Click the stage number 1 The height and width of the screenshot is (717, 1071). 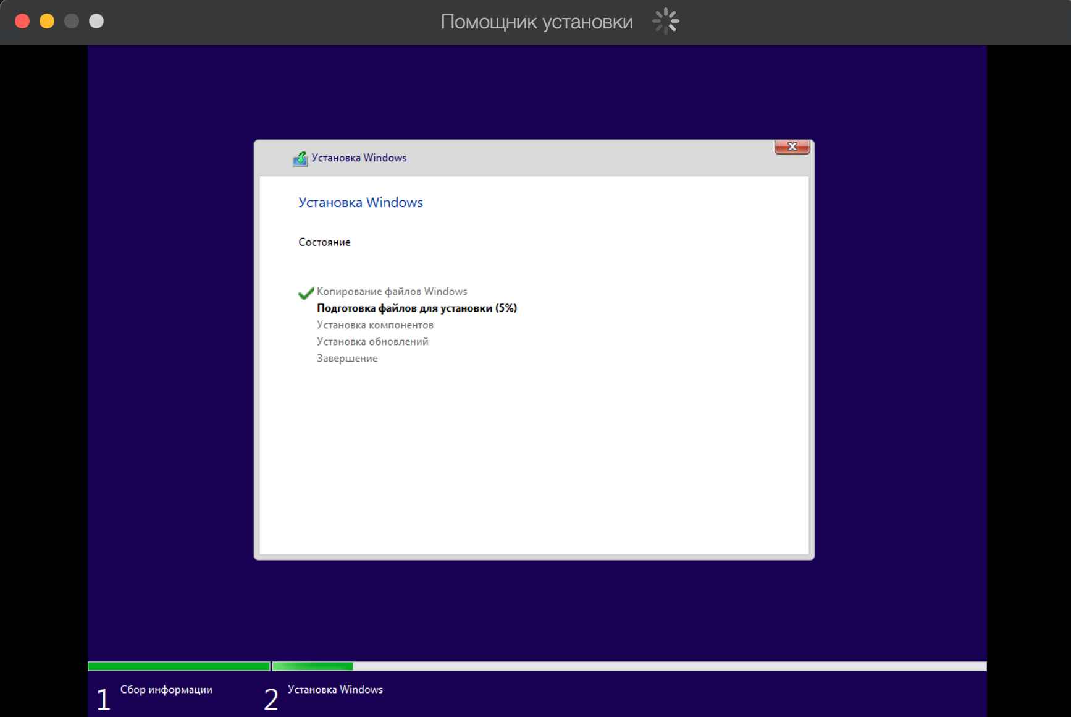point(104,700)
